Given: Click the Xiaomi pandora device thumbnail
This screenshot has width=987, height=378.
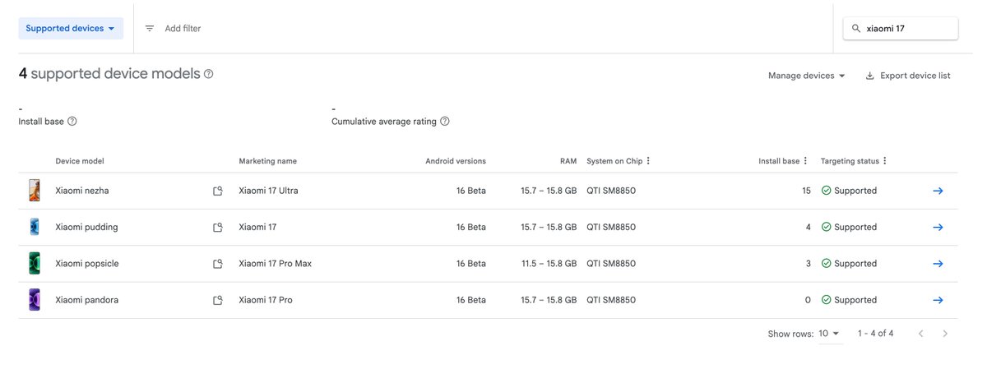Looking at the screenshot, I should pos(35,300).
